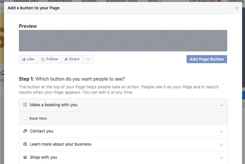Expand the Shop with you chevron
This screenshot has width=245, height=164.
[x=221, y=158]
